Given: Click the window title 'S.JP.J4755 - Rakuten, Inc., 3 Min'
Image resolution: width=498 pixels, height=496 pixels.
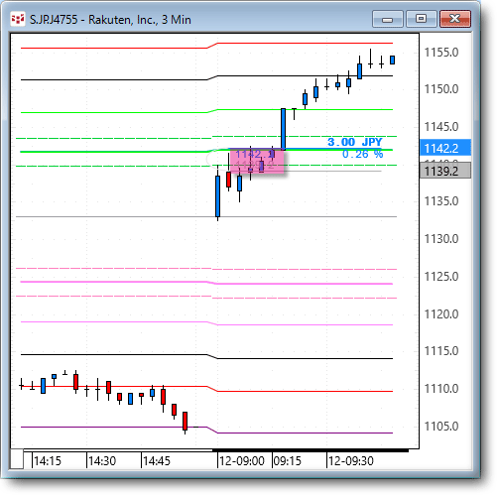Looking at the screenshot, I should click(110, 20).
